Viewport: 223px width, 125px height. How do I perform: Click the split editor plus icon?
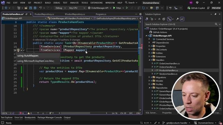click(x=140, y=18)
